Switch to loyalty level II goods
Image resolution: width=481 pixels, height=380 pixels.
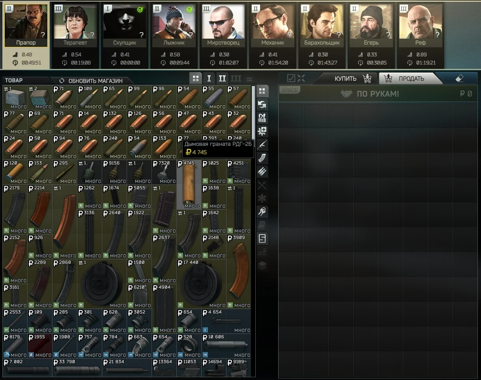click(x=222, y=78)
